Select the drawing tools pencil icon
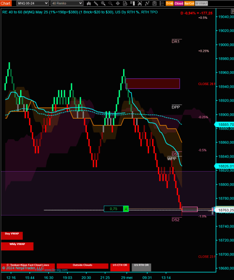Screen dimensions: 234x280 click(96, 3)
